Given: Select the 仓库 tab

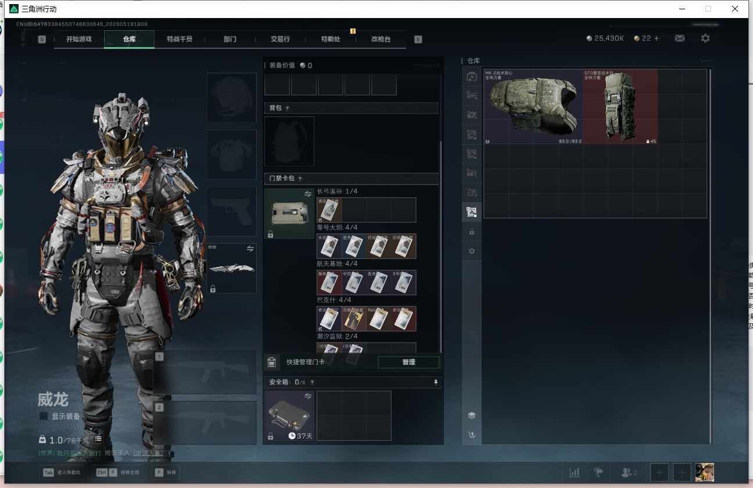Looking at the screenshot, I should click(x=129, y=40).
